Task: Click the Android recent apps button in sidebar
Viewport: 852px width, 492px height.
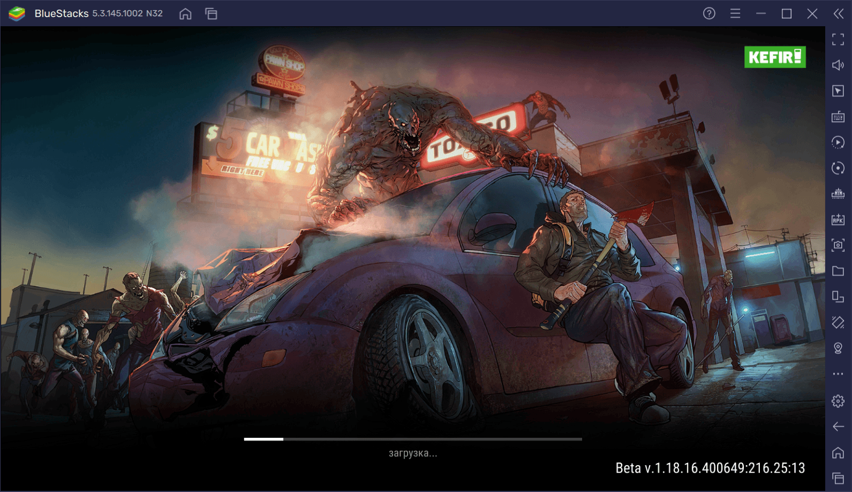Action: pyautogui.click(x=838, y=478)
